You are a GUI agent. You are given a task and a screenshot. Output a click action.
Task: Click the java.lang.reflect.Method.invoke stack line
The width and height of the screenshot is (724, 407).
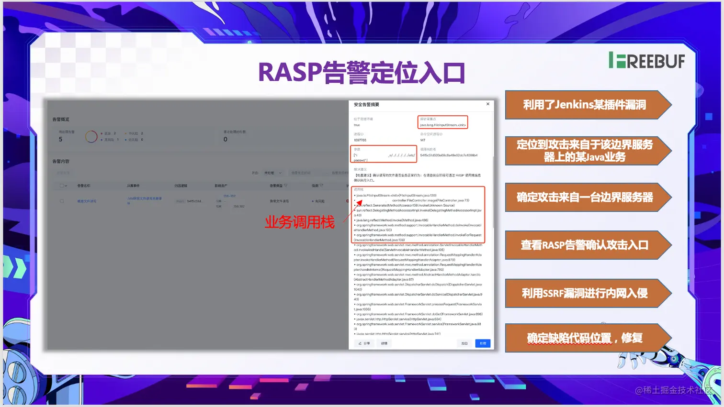(x=392, y=220)
